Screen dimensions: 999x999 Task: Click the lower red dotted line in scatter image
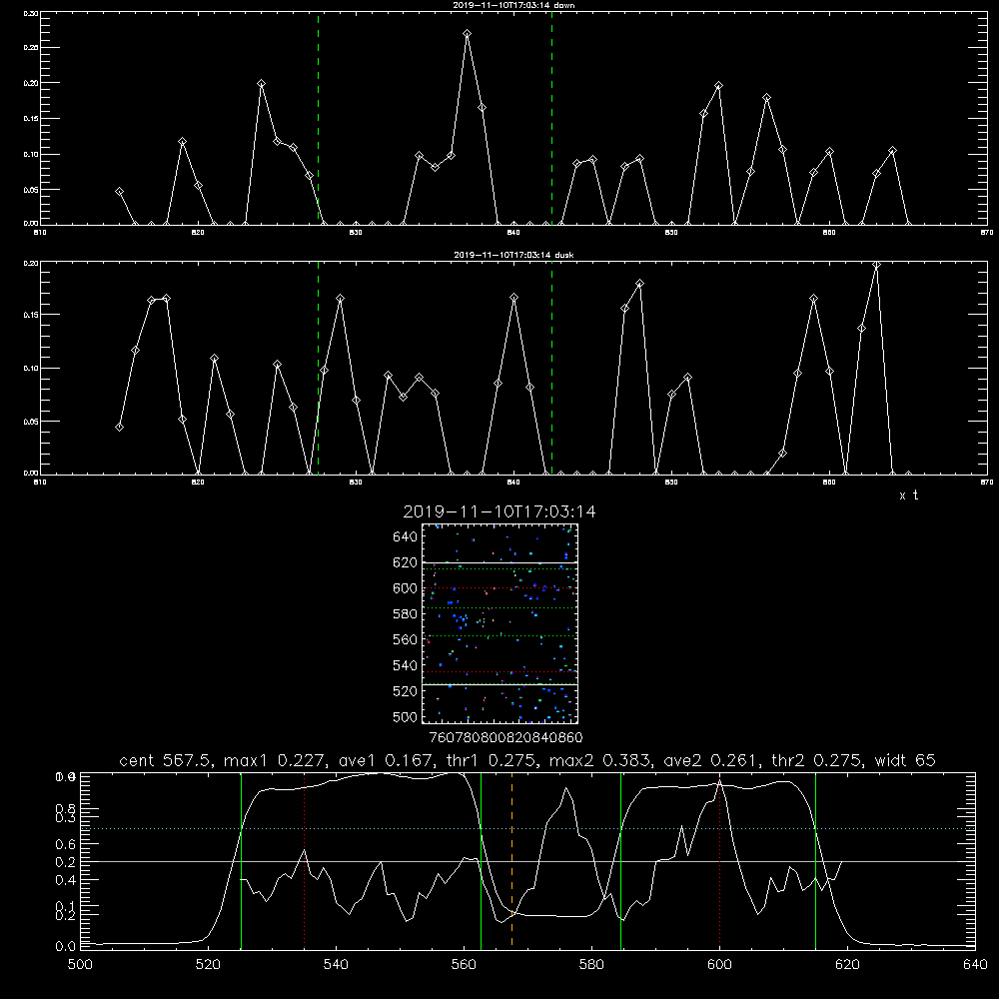click(499, 671)
